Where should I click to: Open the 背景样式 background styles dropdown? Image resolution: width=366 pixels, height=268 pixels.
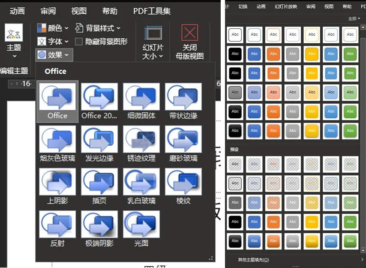pyautogui.click(x=98, y=28)
